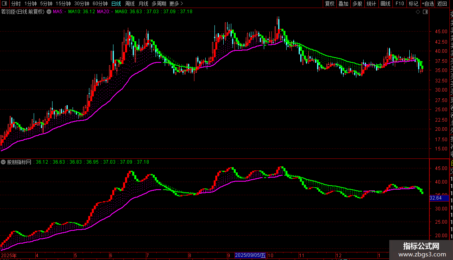The height and width of the screenshot is (260, 453).
Task: Add the stock via +自选 button
Action: pos(428,4)
